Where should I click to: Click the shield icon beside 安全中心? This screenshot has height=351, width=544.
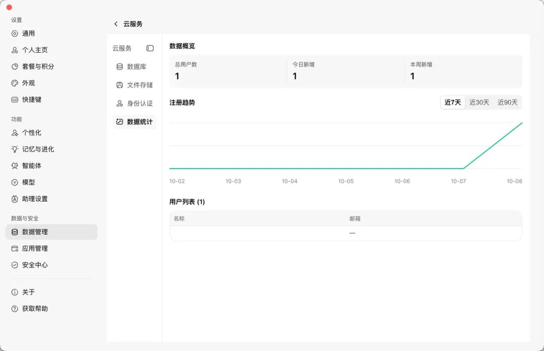(x=15, y=265)
